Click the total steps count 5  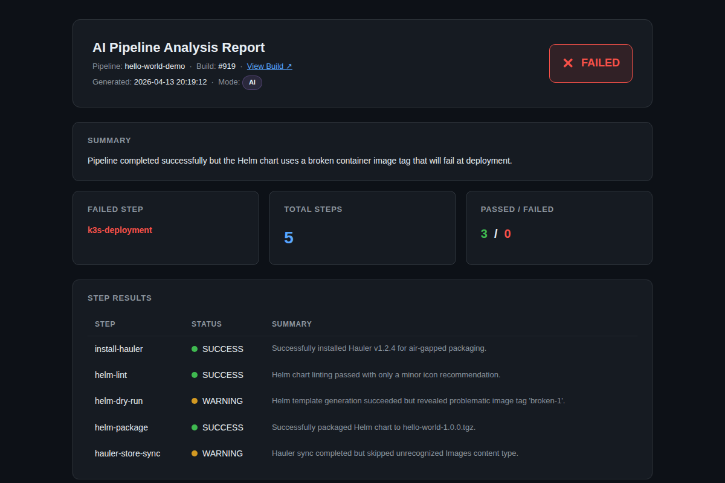click(289, 237)
